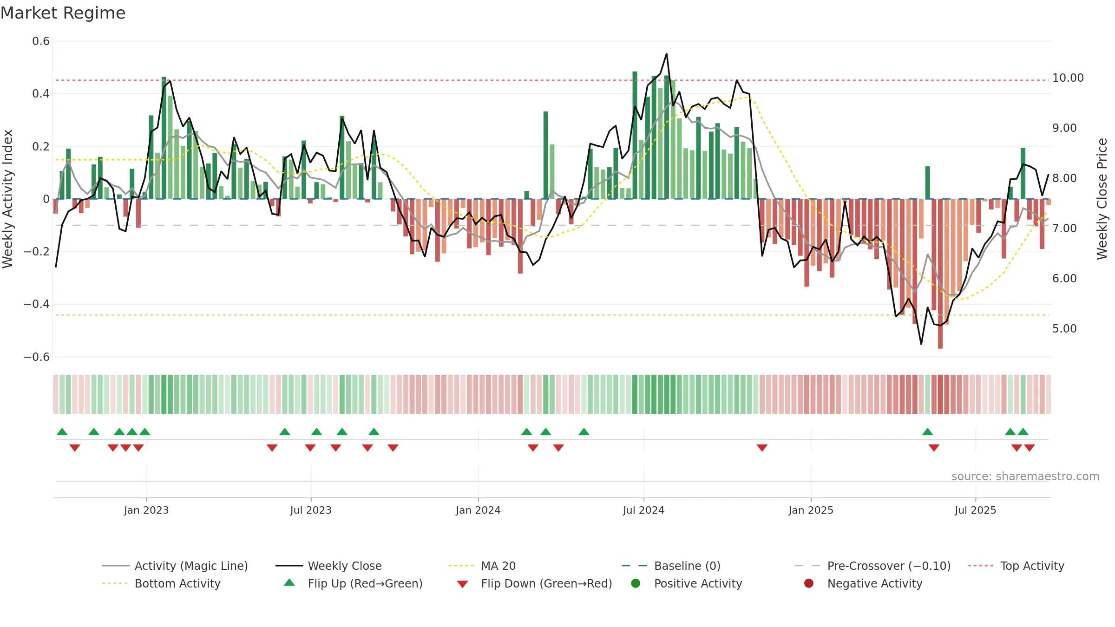Click the green Flip Up triangle in legend
Image resolution: width=1115 pixels, height=627 pixels.
click(x=289, y=582)
